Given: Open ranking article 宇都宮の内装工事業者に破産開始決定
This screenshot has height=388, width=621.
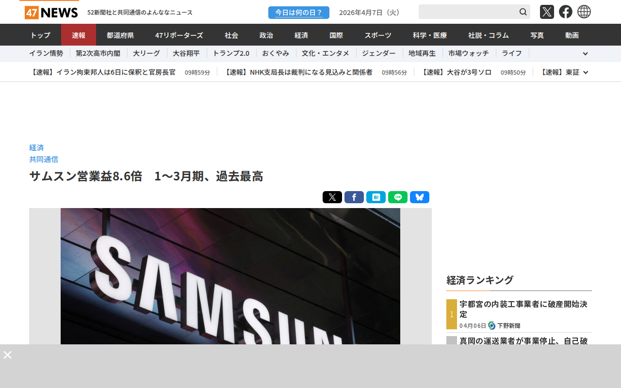Looking at the screenshot, I should [x=523, y=309].
